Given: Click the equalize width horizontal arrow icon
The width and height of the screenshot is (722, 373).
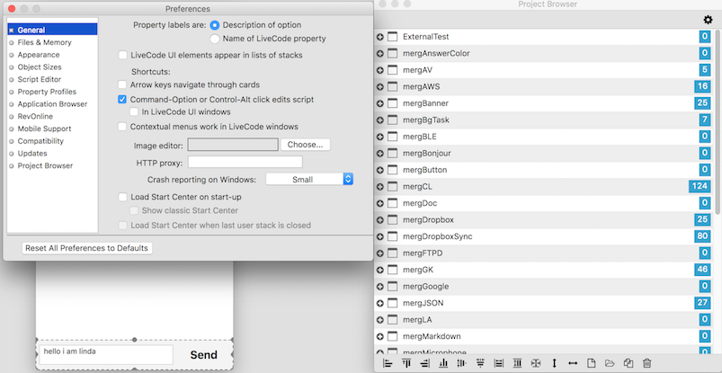Looking at the screenshot, I should (x=573, y=363).
